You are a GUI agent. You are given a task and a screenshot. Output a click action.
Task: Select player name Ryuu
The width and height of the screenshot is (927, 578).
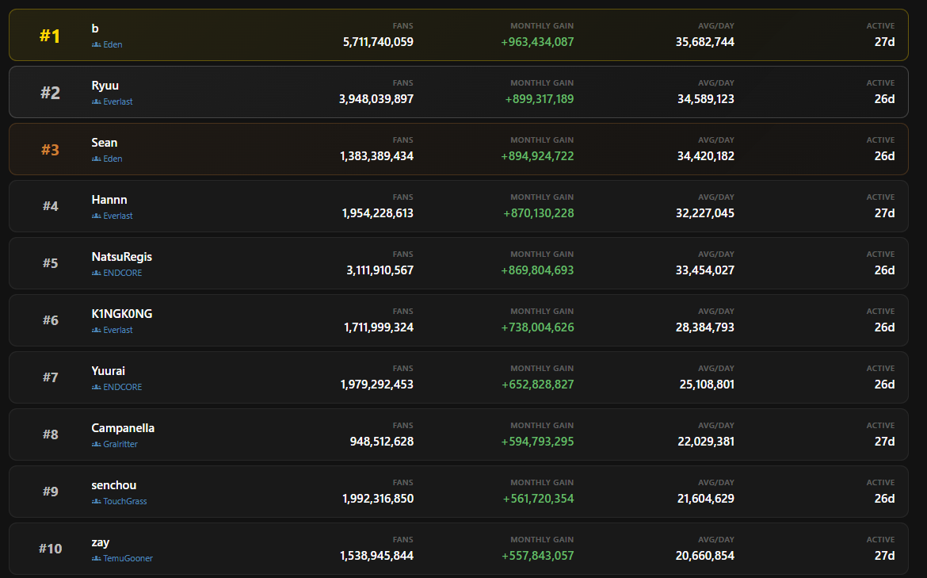[105, 86]
